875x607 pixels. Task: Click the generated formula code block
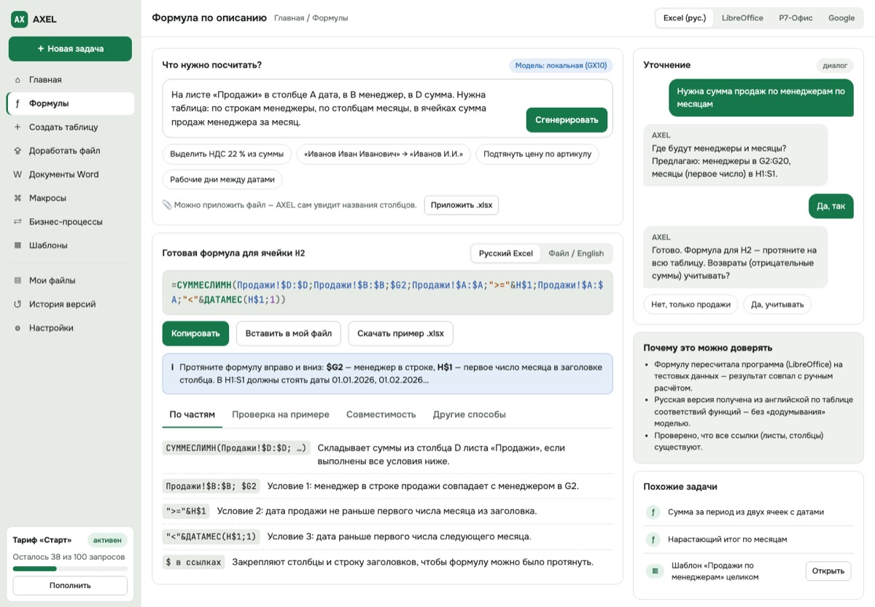click(387, 292)
